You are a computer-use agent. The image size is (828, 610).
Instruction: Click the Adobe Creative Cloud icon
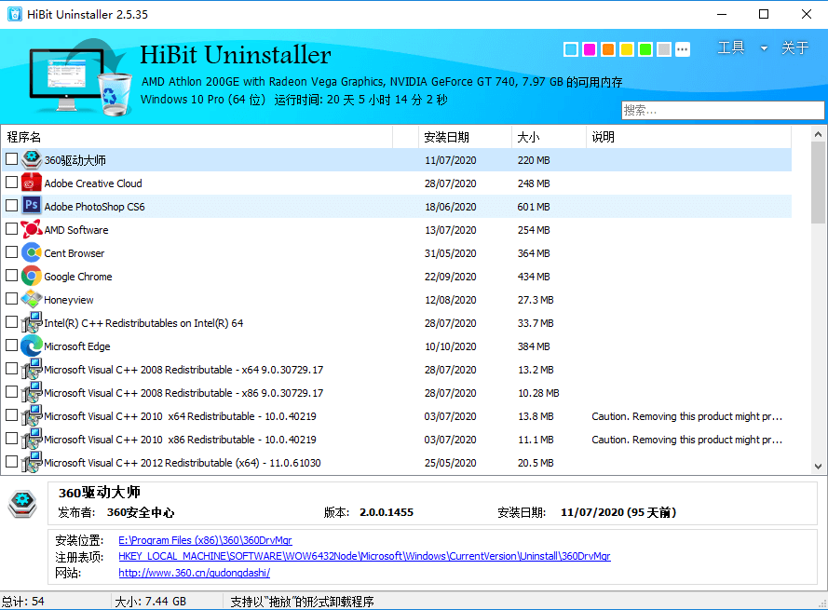[32, 183]
